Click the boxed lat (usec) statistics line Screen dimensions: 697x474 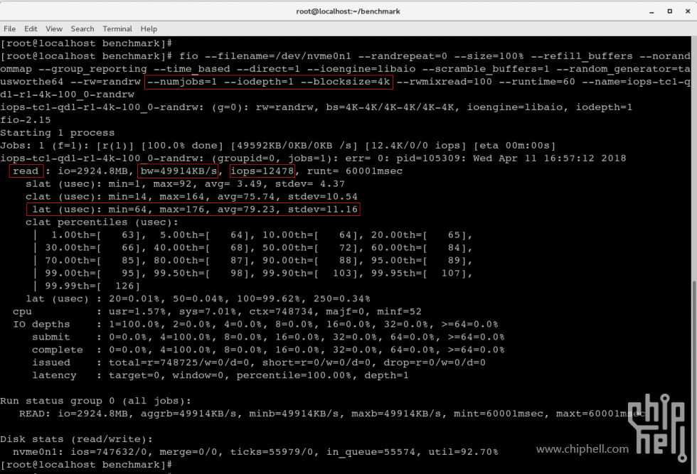click(193, 209)
